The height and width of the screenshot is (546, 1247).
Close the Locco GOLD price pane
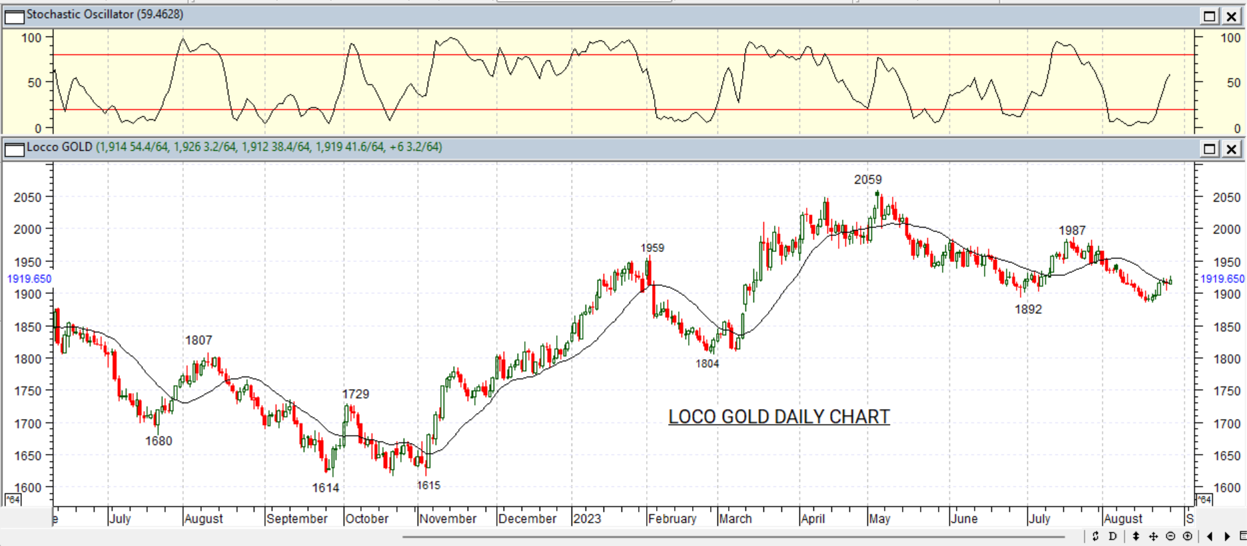coord(1232,148)
